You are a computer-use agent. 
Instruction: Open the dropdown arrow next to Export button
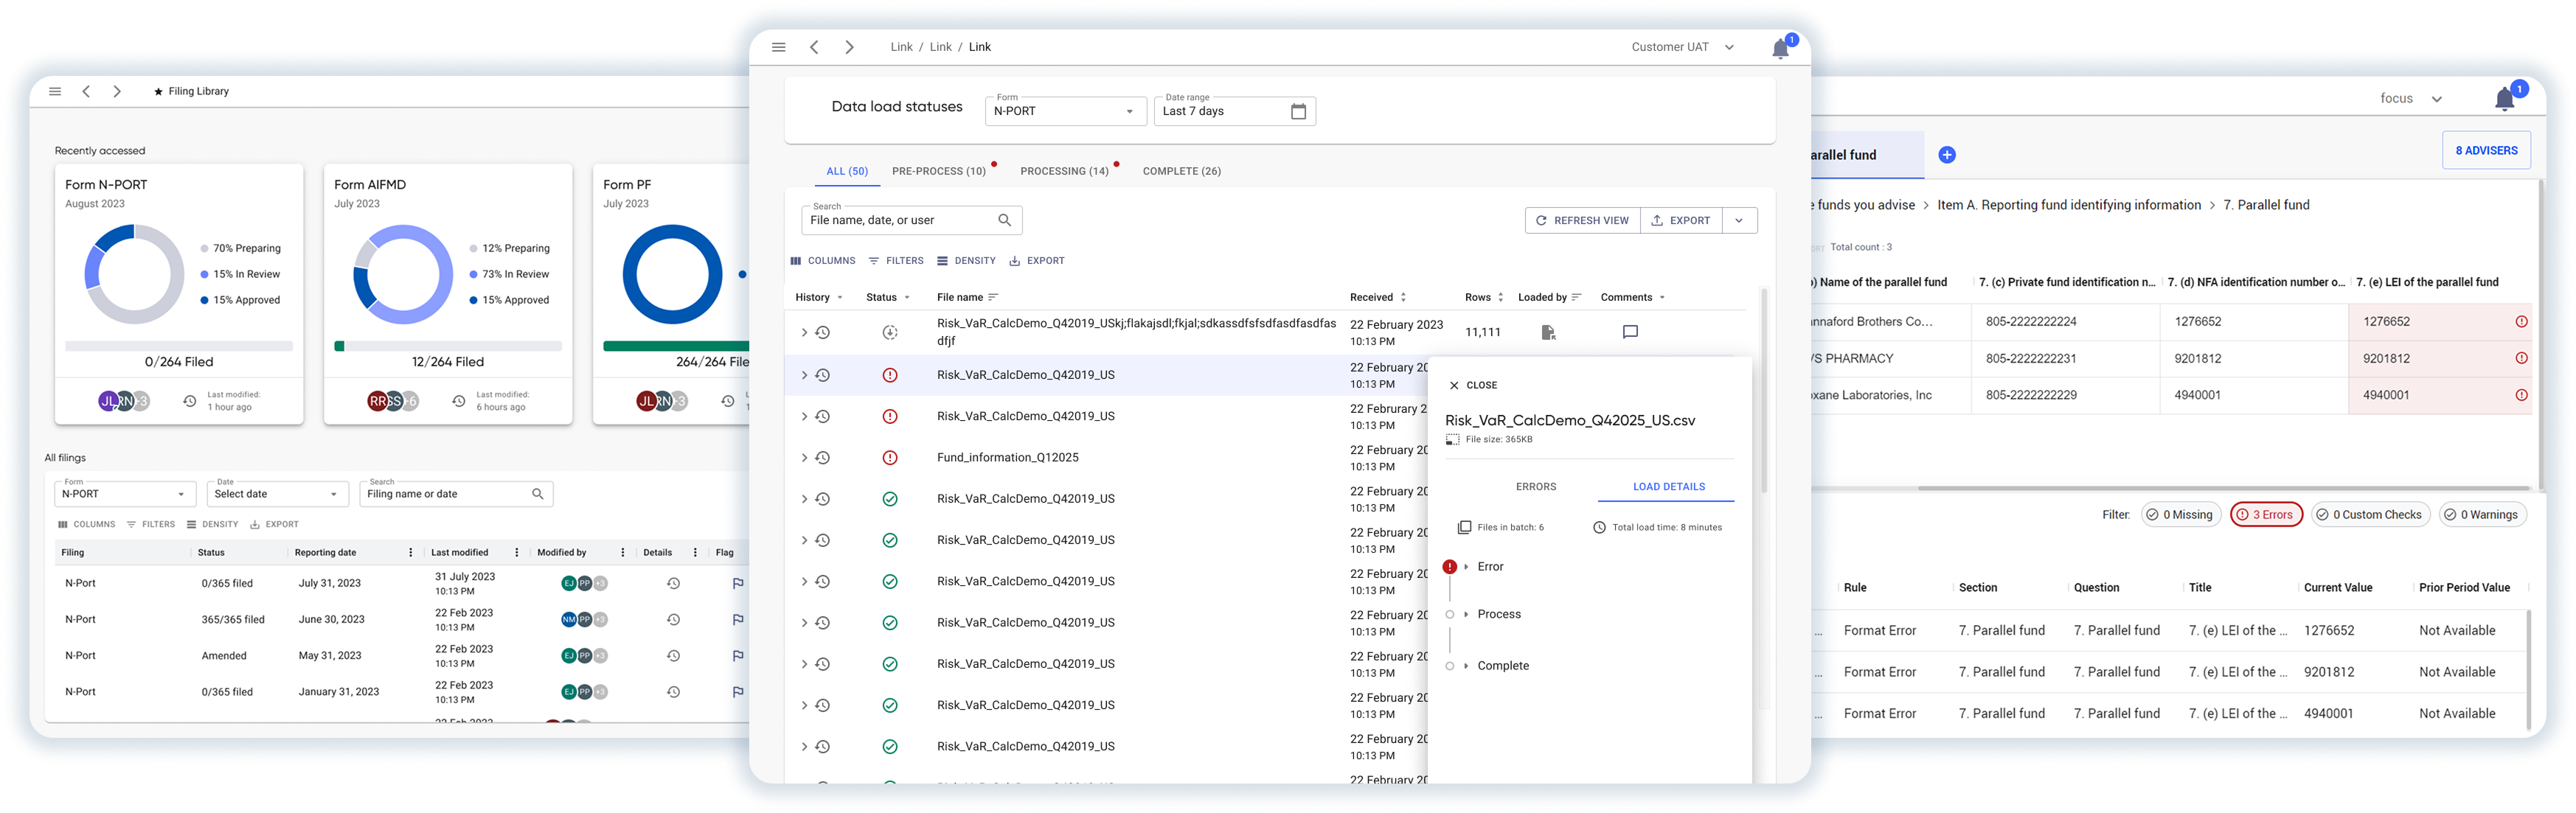pyautogui.click(x=1739, y=220)
